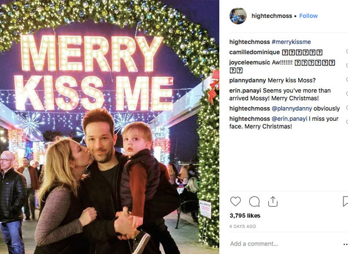The height and width of the screenshot is (254, 348).
Task: Focus the Add a comment field
Action: click(x=284, y=244)
